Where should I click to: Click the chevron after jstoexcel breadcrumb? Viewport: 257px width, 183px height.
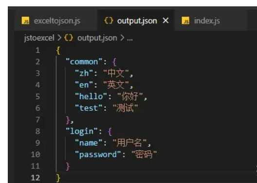point(59,38)
